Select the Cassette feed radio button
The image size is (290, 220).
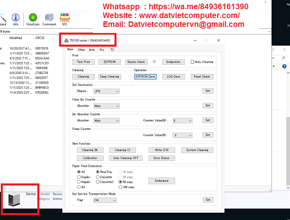[98, 177]
